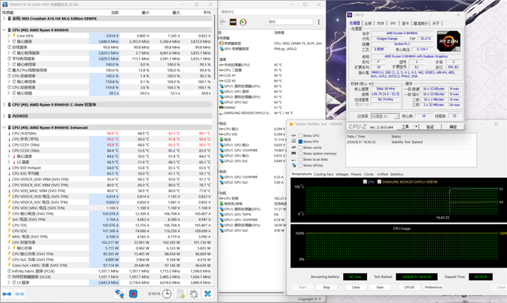
Task: Enable the Stress CPU checkbox
Action: [x=300, y=136]
